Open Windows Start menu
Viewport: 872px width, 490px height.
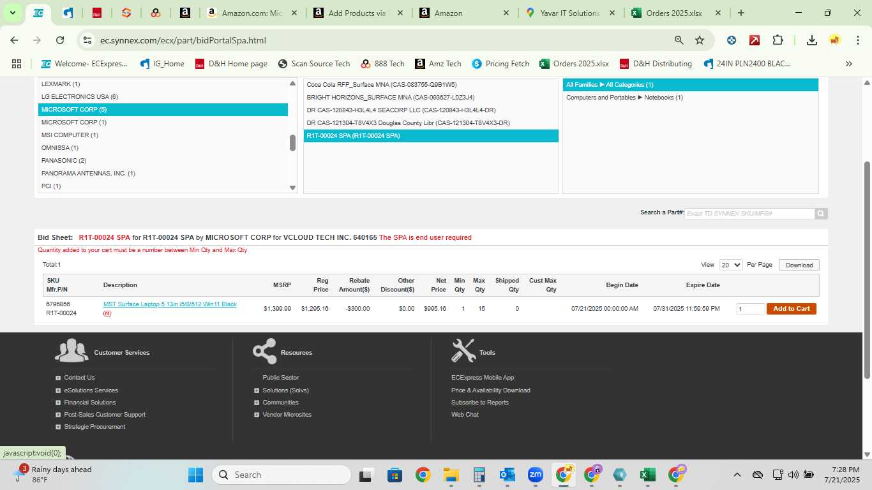click(195, 475)
